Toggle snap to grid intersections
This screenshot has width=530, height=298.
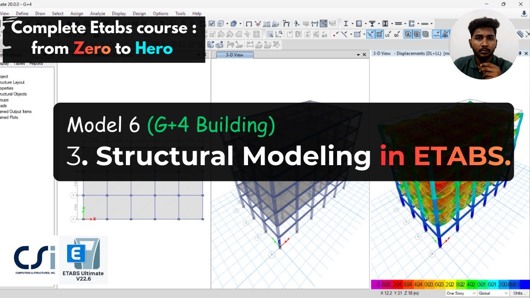(x=379, y=34)
